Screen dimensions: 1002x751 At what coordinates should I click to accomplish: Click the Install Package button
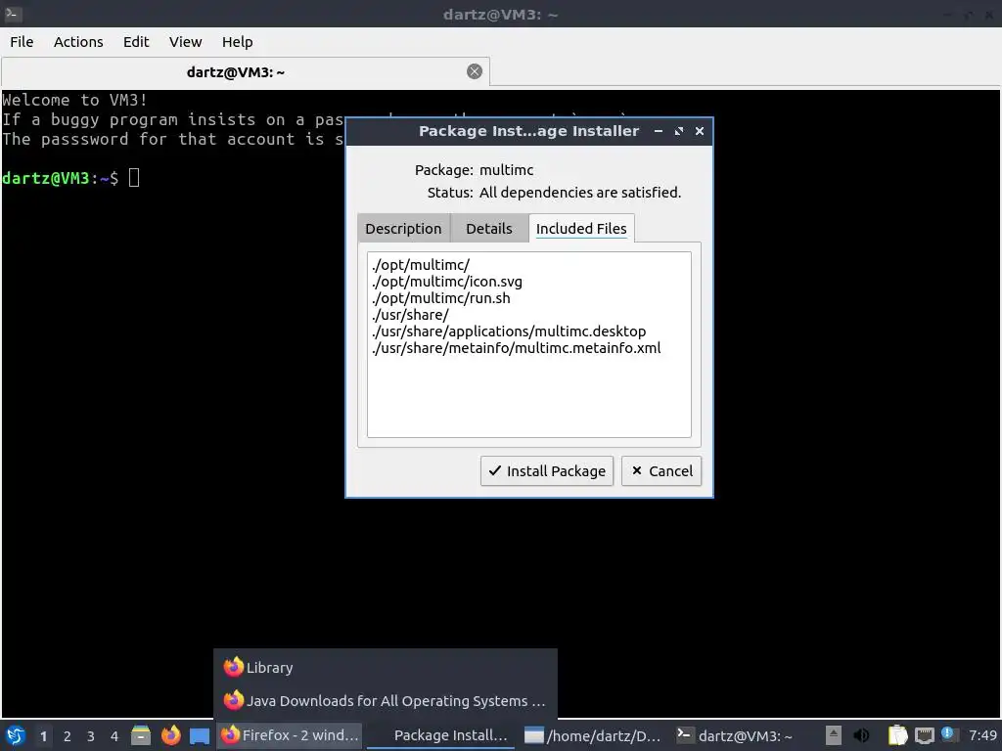(547, 470)
